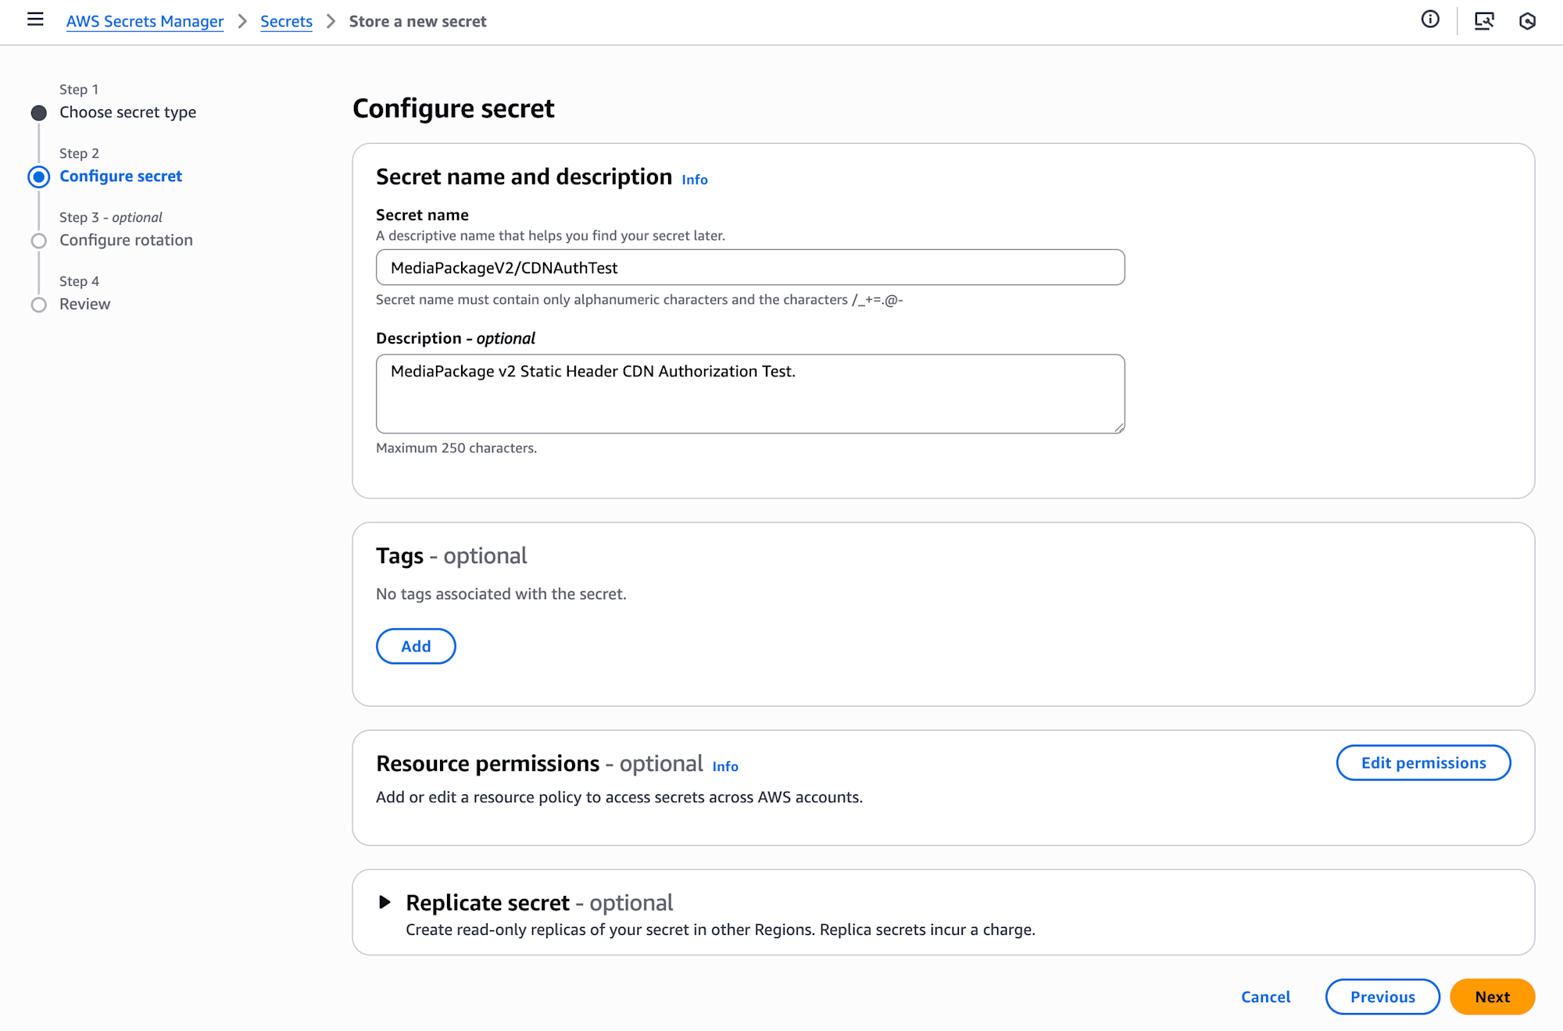Open the hamburger navigation menu
Viewport: 1563px width, 1031px height.
35,20
